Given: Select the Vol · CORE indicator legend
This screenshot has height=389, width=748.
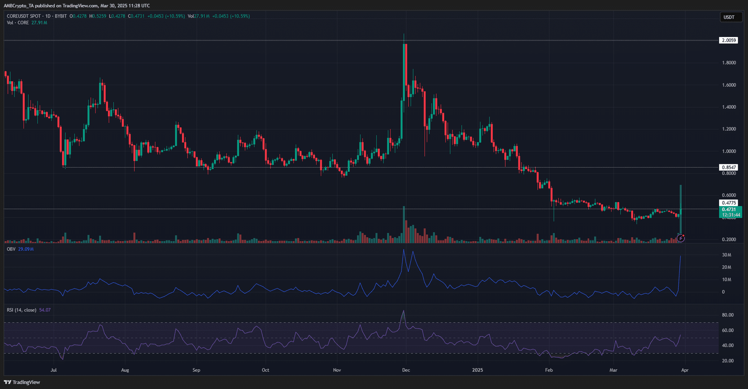Looking at the screenshot, I should pyautogui.click(x=18, y=22).
